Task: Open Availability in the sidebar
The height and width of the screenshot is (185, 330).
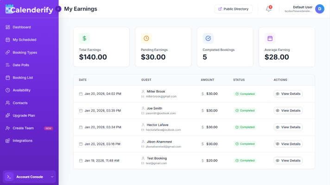Action: tap(21, 90)
